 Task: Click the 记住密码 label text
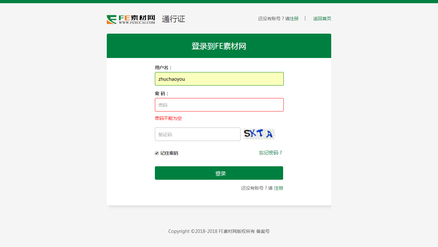click(169, 153)
